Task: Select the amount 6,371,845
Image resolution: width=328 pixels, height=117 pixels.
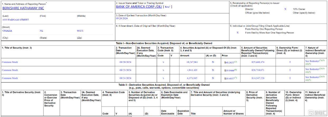Action: pos(192,78)
